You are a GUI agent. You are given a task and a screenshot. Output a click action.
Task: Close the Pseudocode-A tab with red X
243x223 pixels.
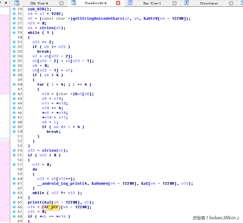coord(118,3)
